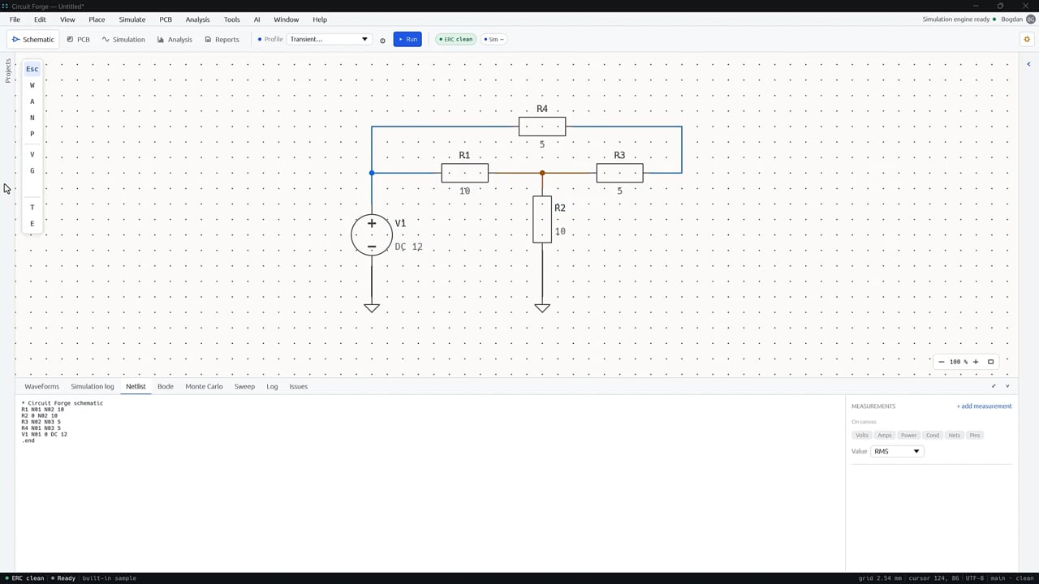This screenshot has height=584, width=1039.
Task: Open the Simulate menu
Action: point(132,19)
